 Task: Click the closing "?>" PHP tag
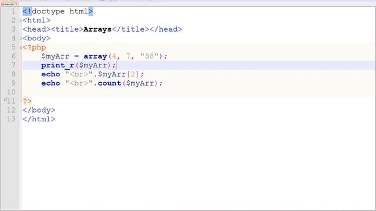click(28, 101)
